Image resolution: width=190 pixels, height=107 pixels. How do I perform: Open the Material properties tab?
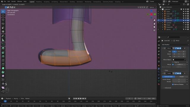point(159,84)
